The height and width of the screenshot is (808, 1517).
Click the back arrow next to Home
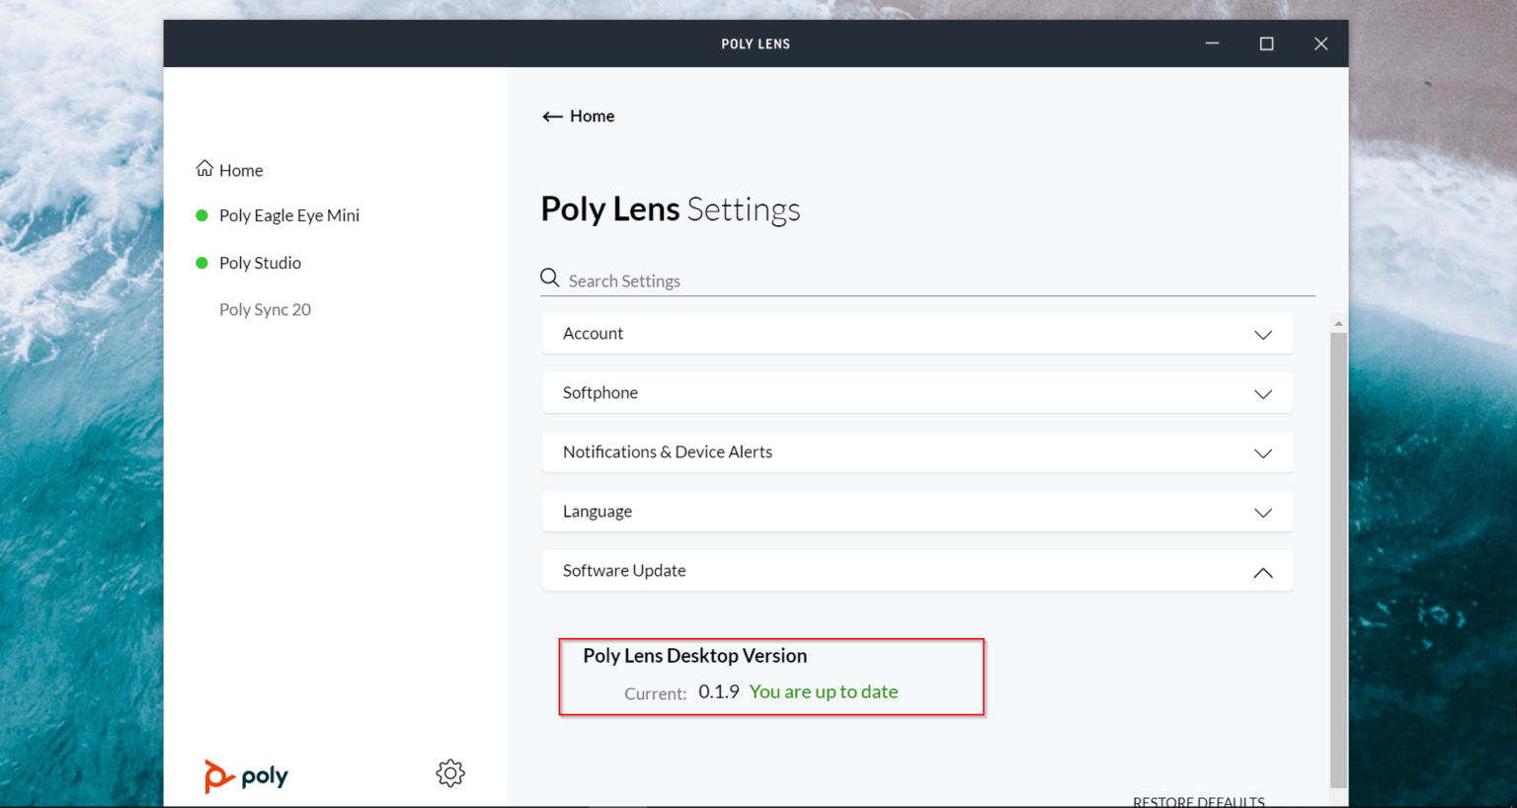click(552, 116)
